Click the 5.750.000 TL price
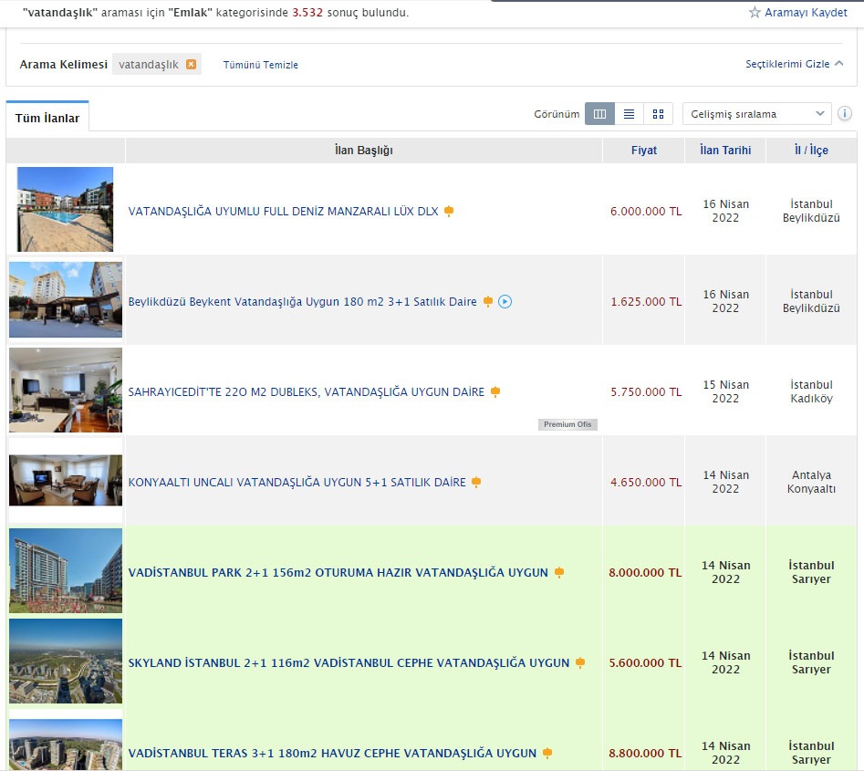This screenshot has height=771, width=864. (x=646, y=391)
